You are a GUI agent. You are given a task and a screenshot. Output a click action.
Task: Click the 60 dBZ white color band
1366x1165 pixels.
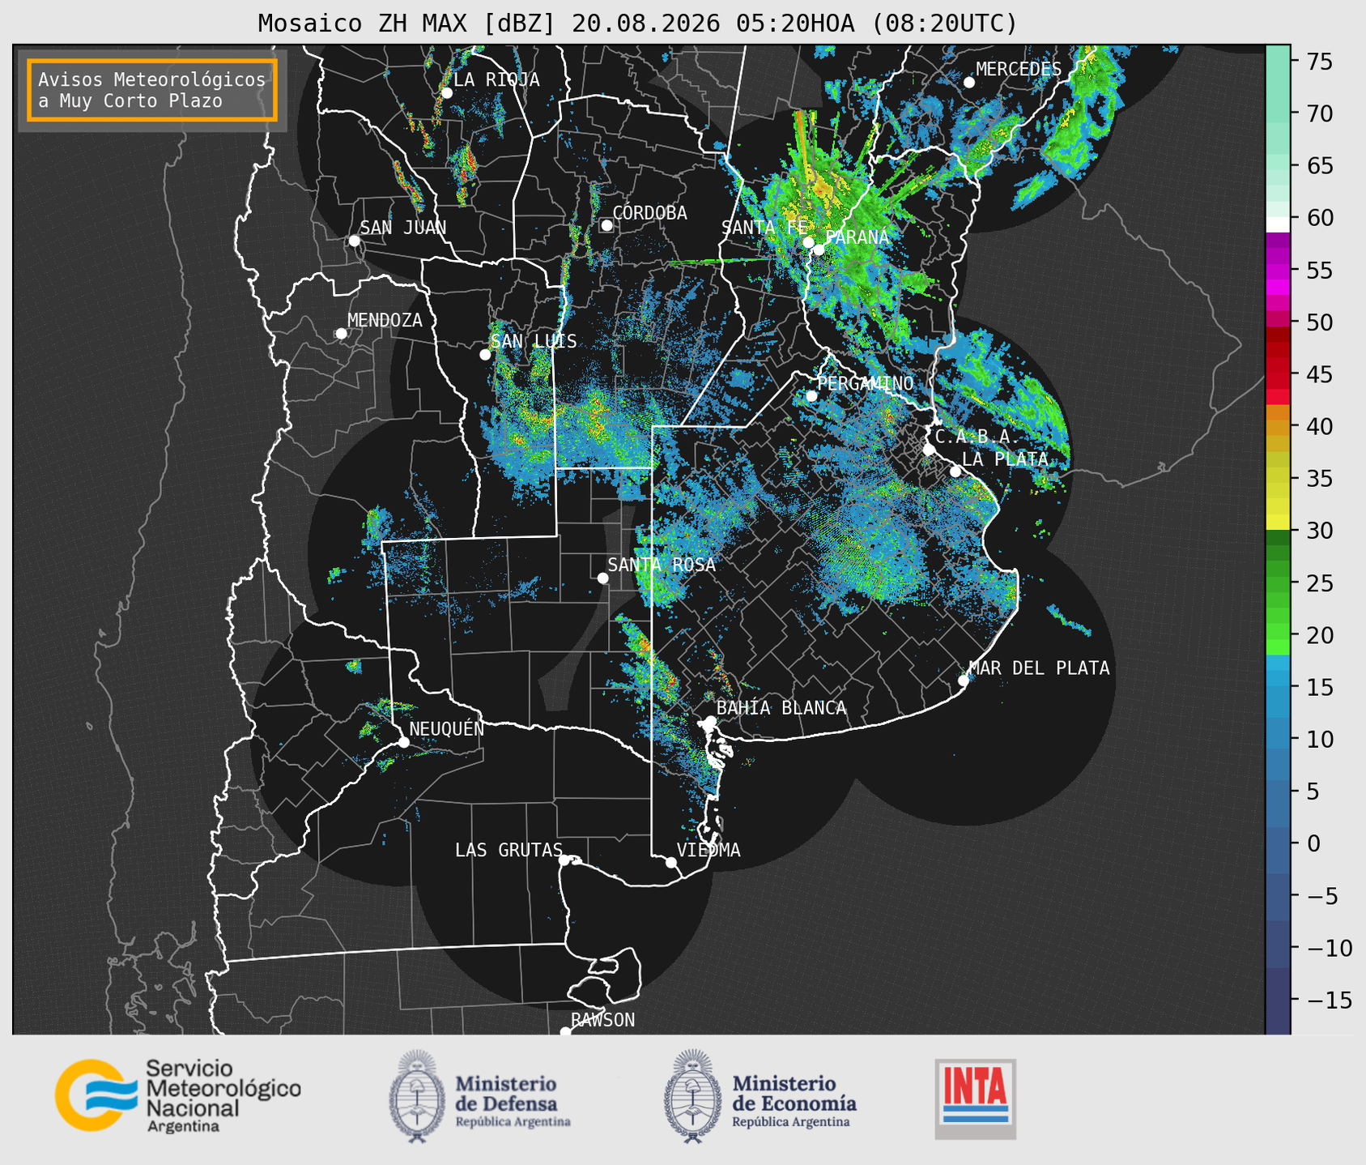1278,224
